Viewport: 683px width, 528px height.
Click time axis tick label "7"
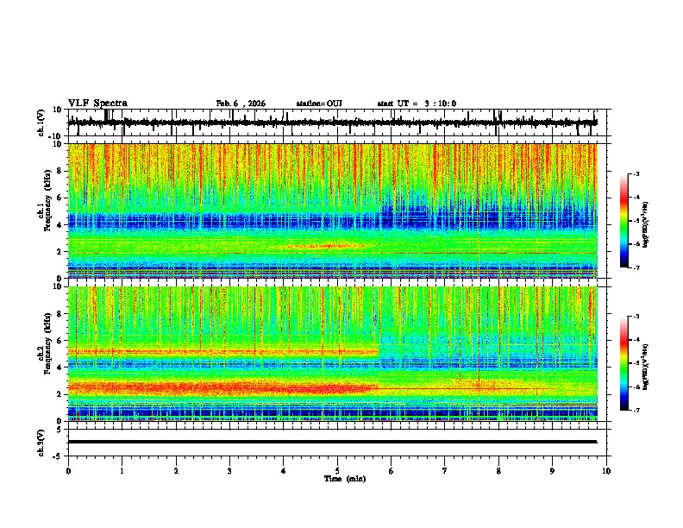tap(445, 471)
